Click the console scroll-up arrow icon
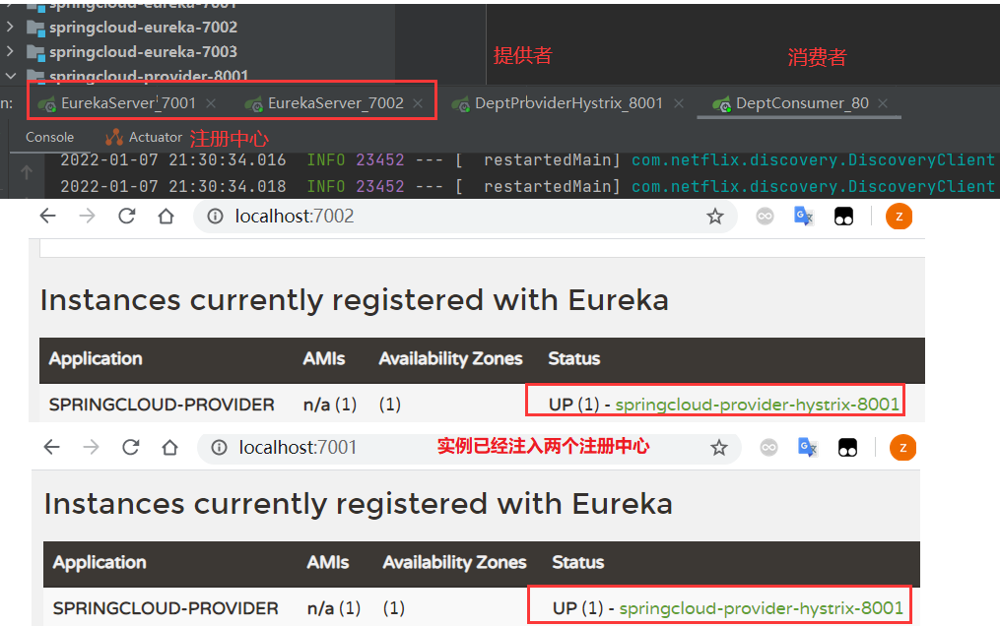The image size is (1000, 626). 27,172
